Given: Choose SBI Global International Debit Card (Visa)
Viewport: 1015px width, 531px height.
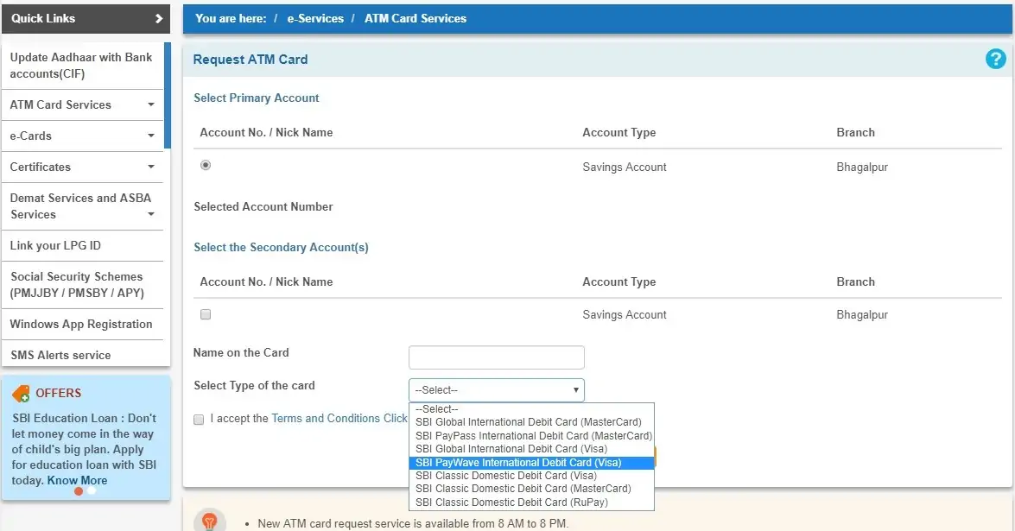Looking at the screenshot, I should (531, 449).
